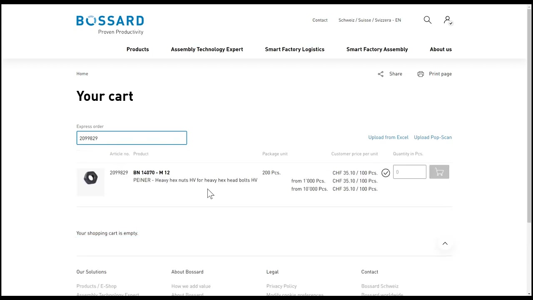Click the Contact link in header
The width and height of the screenshot is (533, 300).
pos(320,20)
